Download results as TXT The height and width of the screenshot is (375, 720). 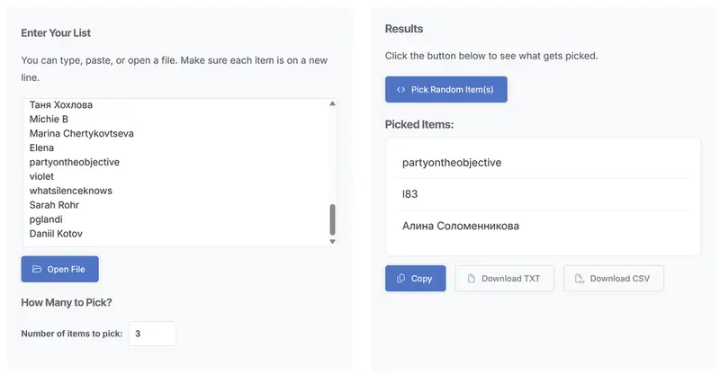coord(504,279)
